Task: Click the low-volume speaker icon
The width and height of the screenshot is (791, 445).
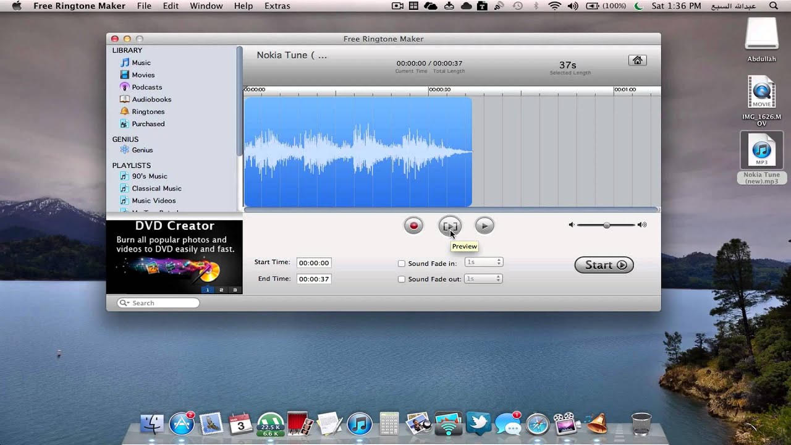Action: tap(572, 225)
